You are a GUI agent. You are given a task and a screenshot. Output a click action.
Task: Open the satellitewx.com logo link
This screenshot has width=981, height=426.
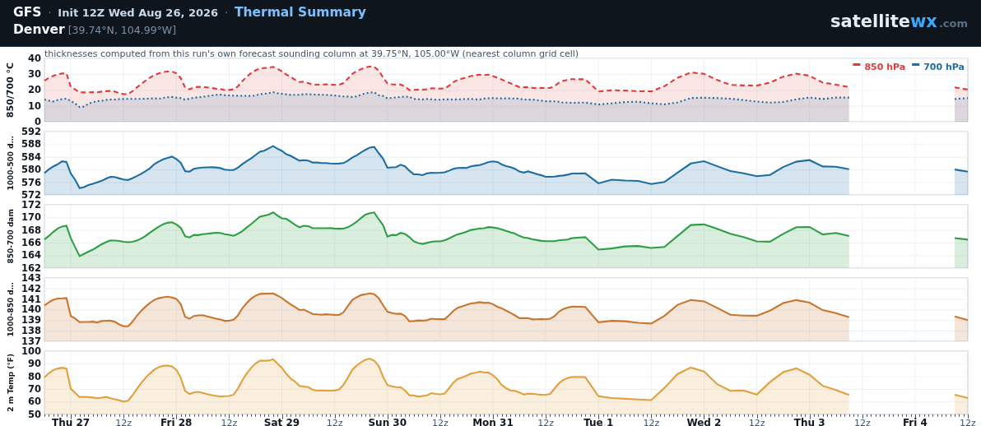pyautogui.click(x=899, y=22)
